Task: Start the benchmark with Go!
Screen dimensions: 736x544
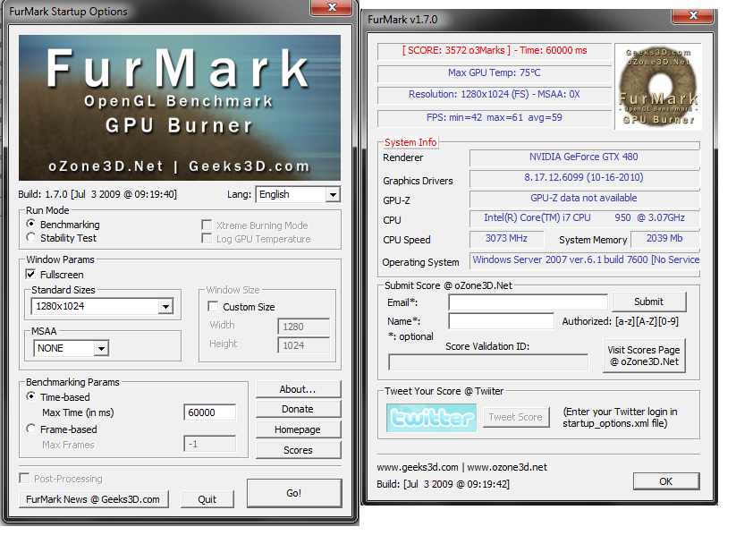Action: (294, 493)
